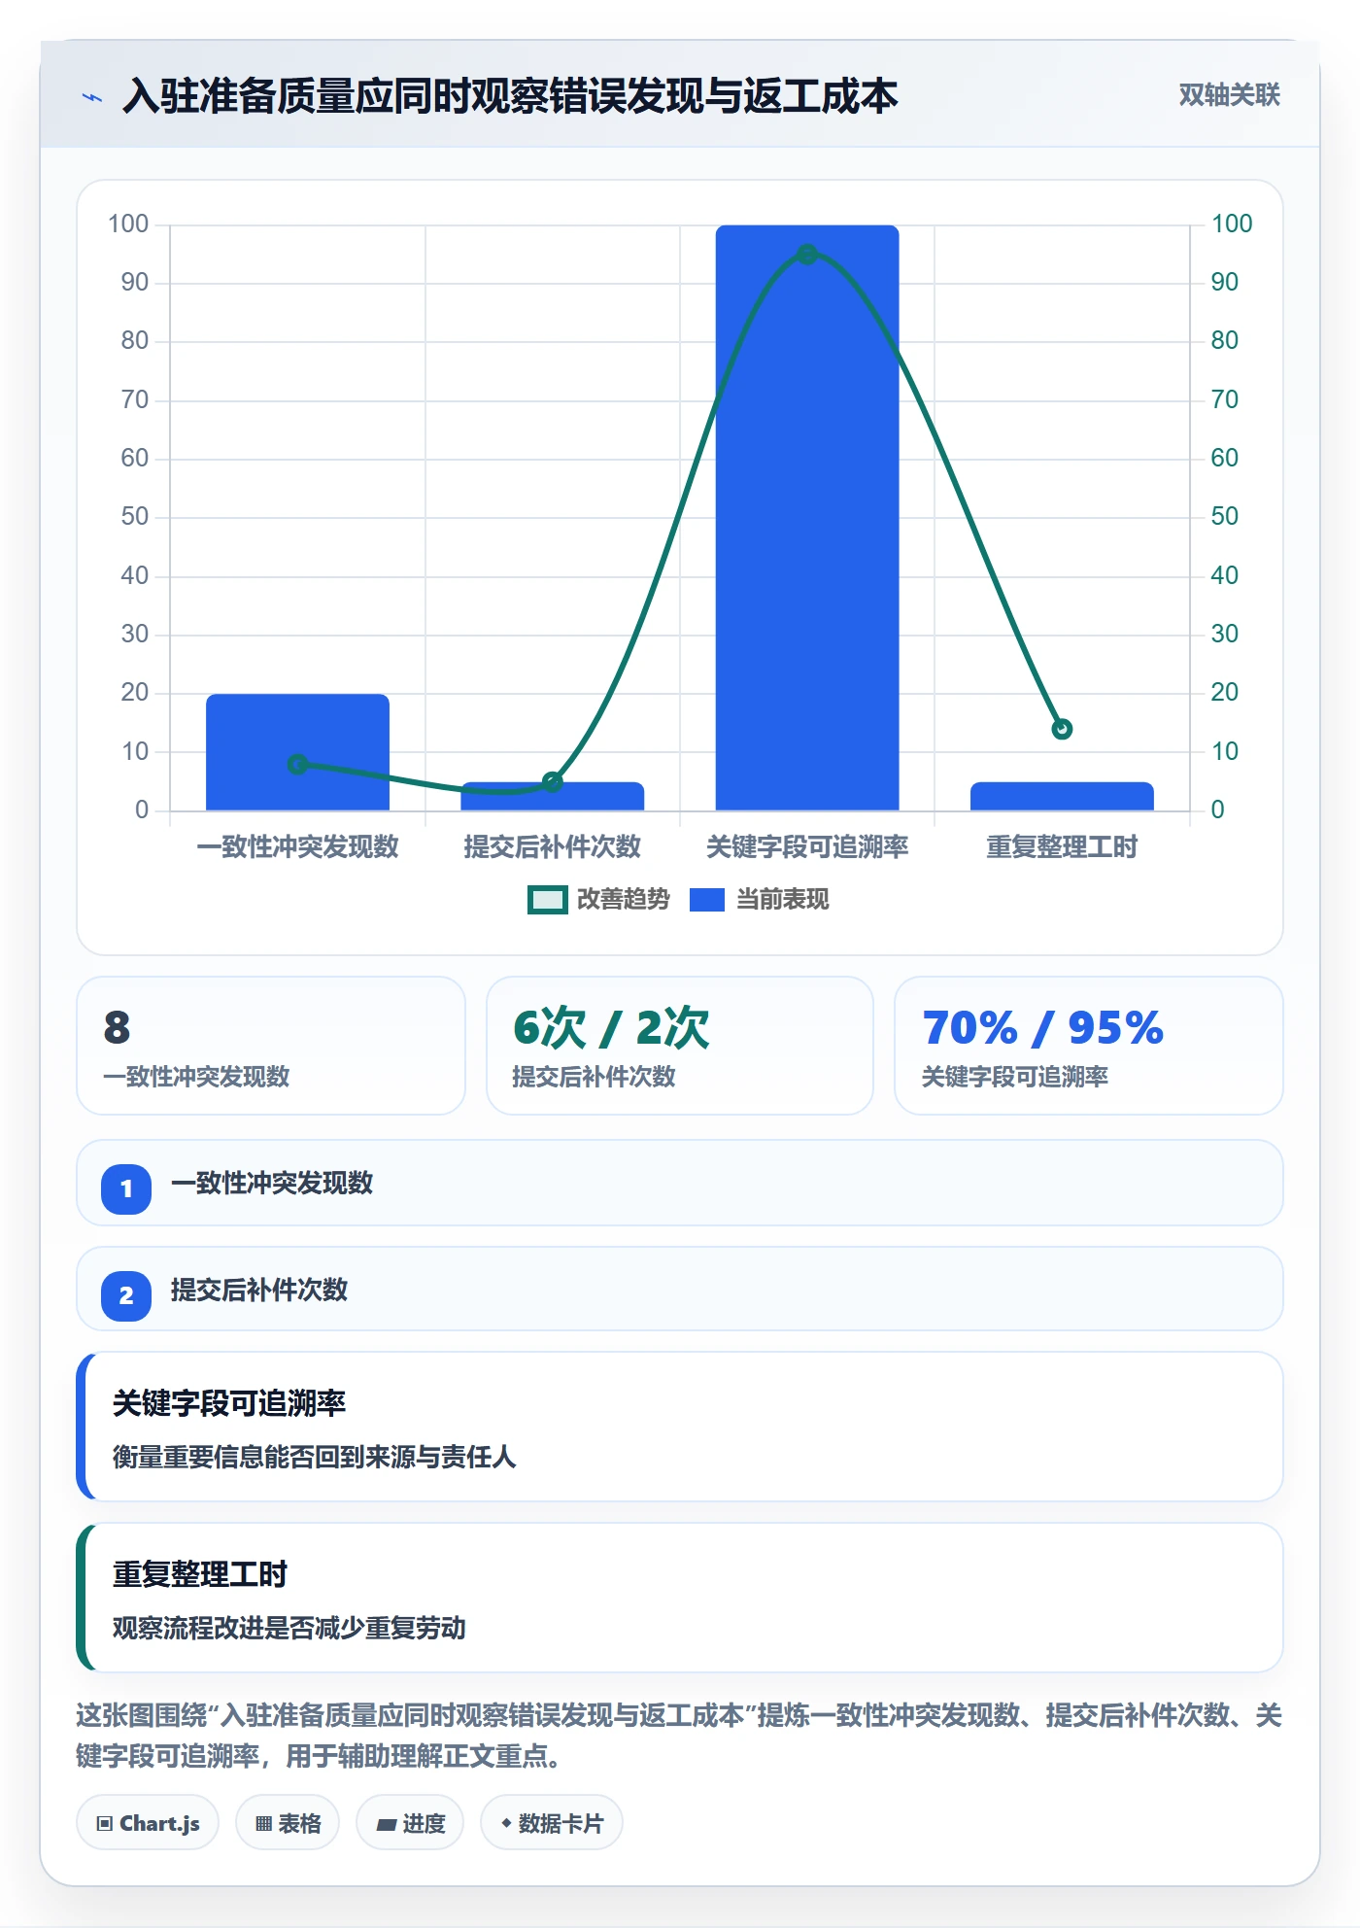The image size is (1360, 1928).
Task: Click the diamond icon in the 数据卡片 chip
Action: coord(506,1823)
